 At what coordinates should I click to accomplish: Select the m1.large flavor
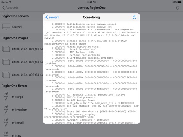click(18, 97)
